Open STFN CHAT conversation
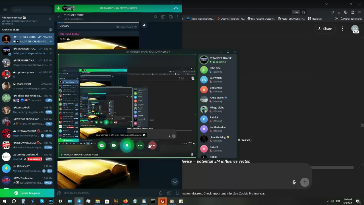The height and width of the screenshot is (205, 364). [27, 169]
